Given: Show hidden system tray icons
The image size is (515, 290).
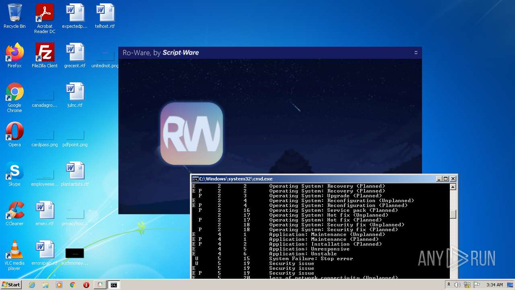Looking at the screenshot, I should point(449,285).
